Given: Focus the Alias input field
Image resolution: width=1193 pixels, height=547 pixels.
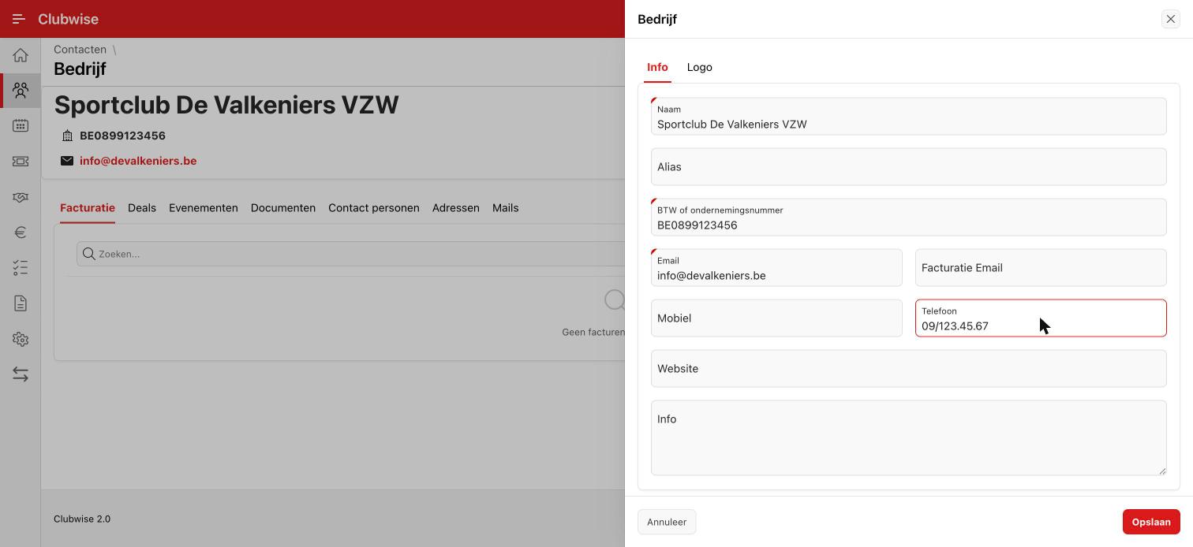Looking at the screenshot, I should click(908, 166).
